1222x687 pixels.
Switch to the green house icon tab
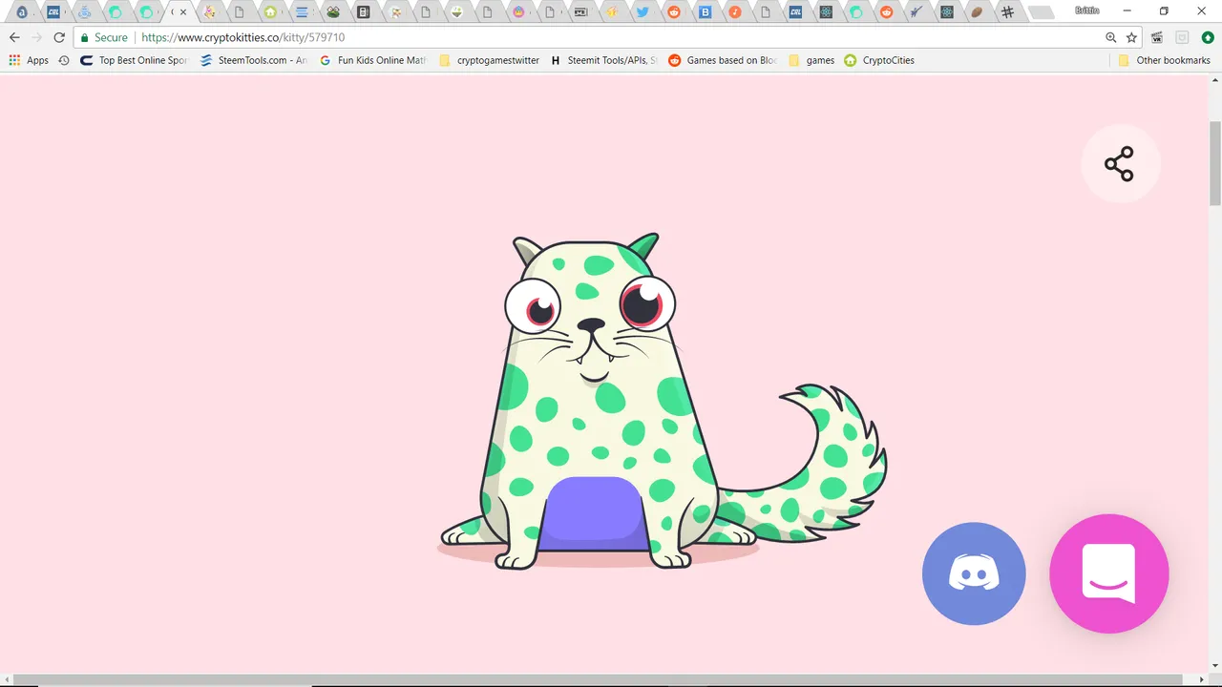click(271, 12)
